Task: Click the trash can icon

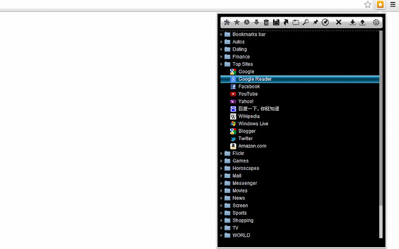Action: [266, 22]
